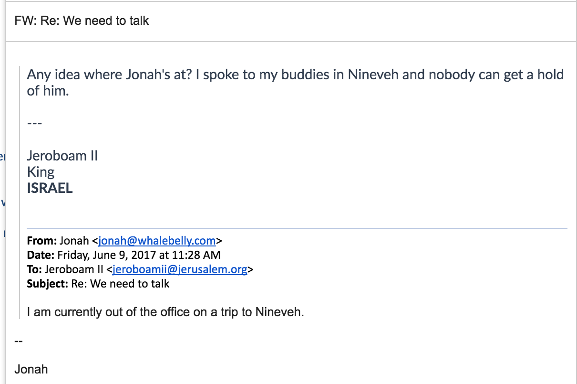Click the "I am currently out of the office" line
The image size is (577, 384).
tap(165, 312)
